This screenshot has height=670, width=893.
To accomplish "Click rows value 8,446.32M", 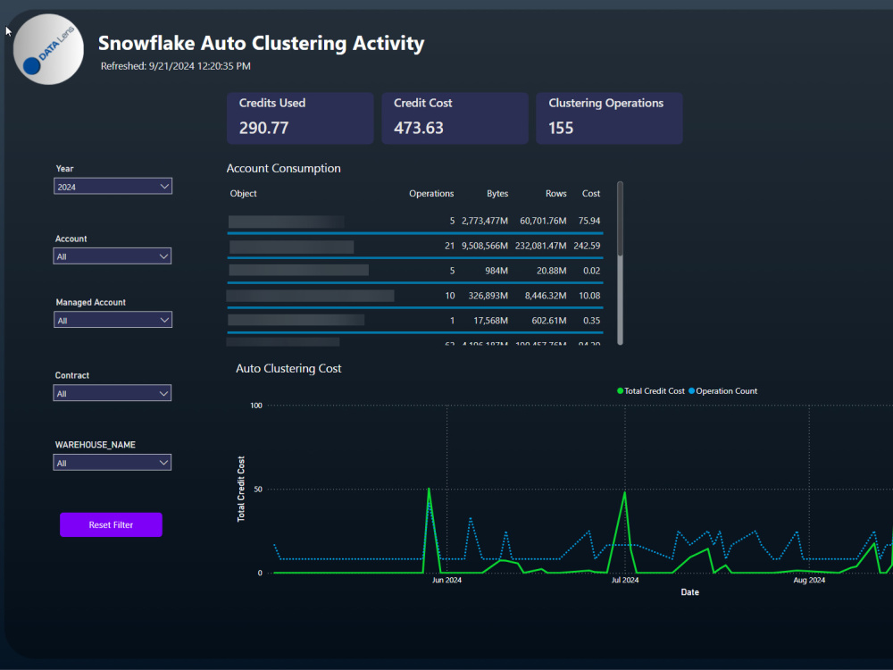I will 546,296.
